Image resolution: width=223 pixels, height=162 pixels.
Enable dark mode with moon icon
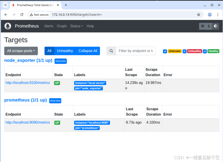pyautogui.click(x=209, y=26)
